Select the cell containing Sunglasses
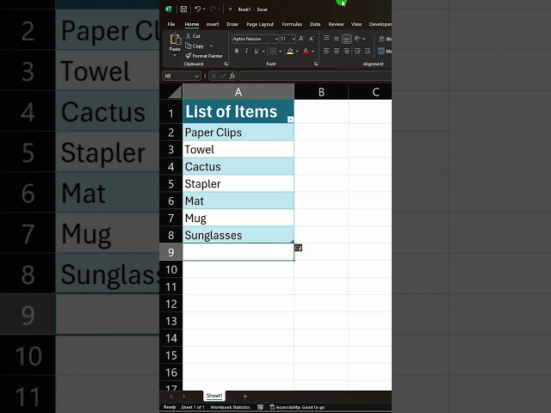This screenshot has height=413, width=551. tap(238, 235)
